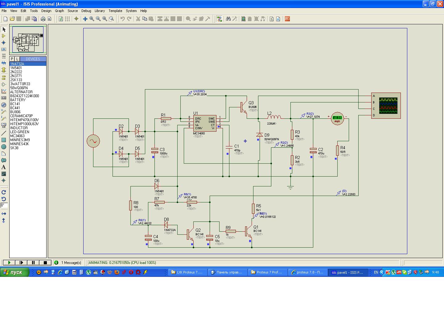Screen dimensions: 444x315
Task: Select the Component mode tool
Action: [x=4, y=36]
